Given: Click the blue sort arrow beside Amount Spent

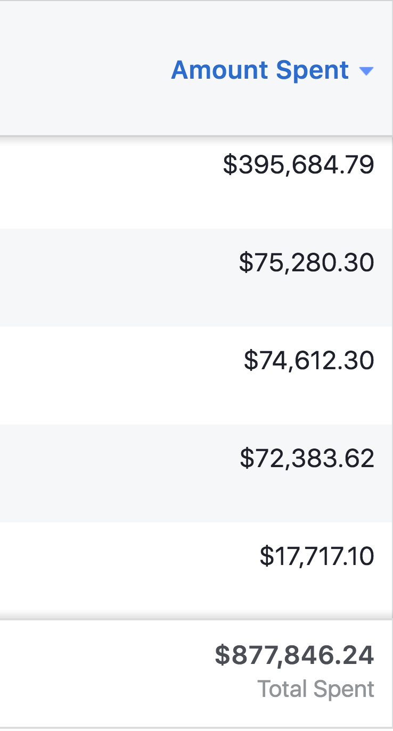Looking at the screenshot, I should [366, 71].
